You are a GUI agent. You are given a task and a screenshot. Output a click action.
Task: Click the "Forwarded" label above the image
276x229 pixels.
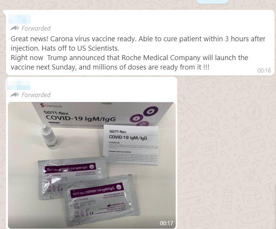click(x=36, y=95)
